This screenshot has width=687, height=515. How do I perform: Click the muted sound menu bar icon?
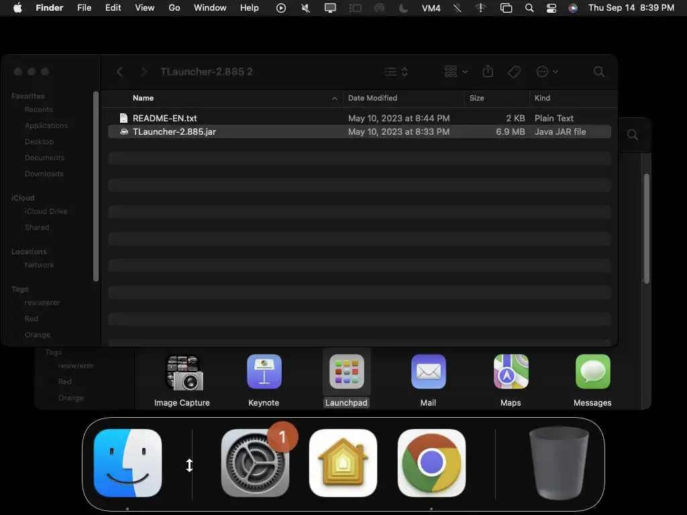[x=305, y=8]
